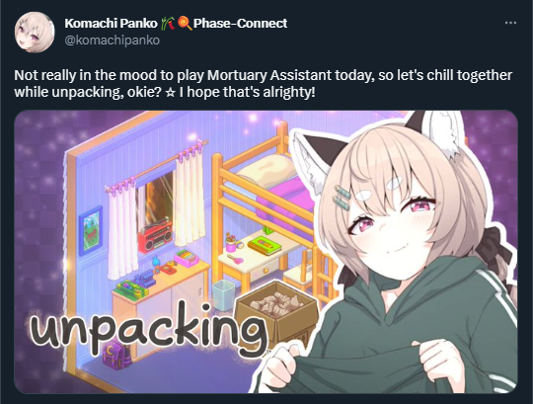Image resolution: width=533 pixels, height=404 pixels.
Task: Click the bunk bed pillow in image
Action: point(267,172)
